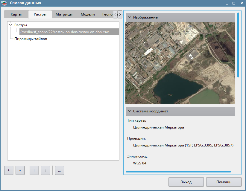Switch to the Карты tab
Screen dimensions: 246x191
(16, 14)
